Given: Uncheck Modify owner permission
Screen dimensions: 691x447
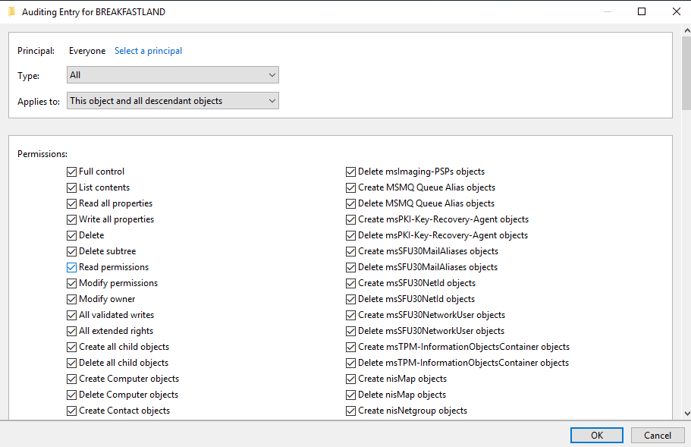Looking at the screenshot, I should coord(72,299).
